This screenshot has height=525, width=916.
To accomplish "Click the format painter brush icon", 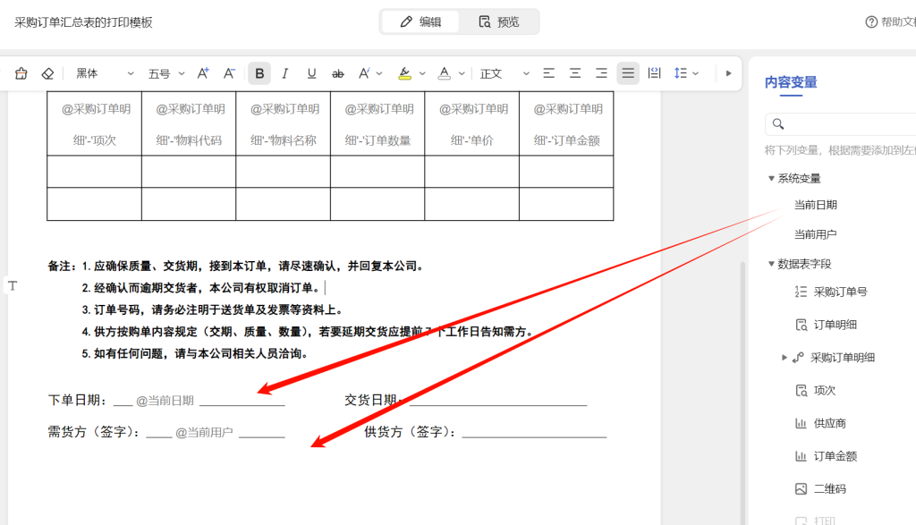I will click(x=21, y=73).
